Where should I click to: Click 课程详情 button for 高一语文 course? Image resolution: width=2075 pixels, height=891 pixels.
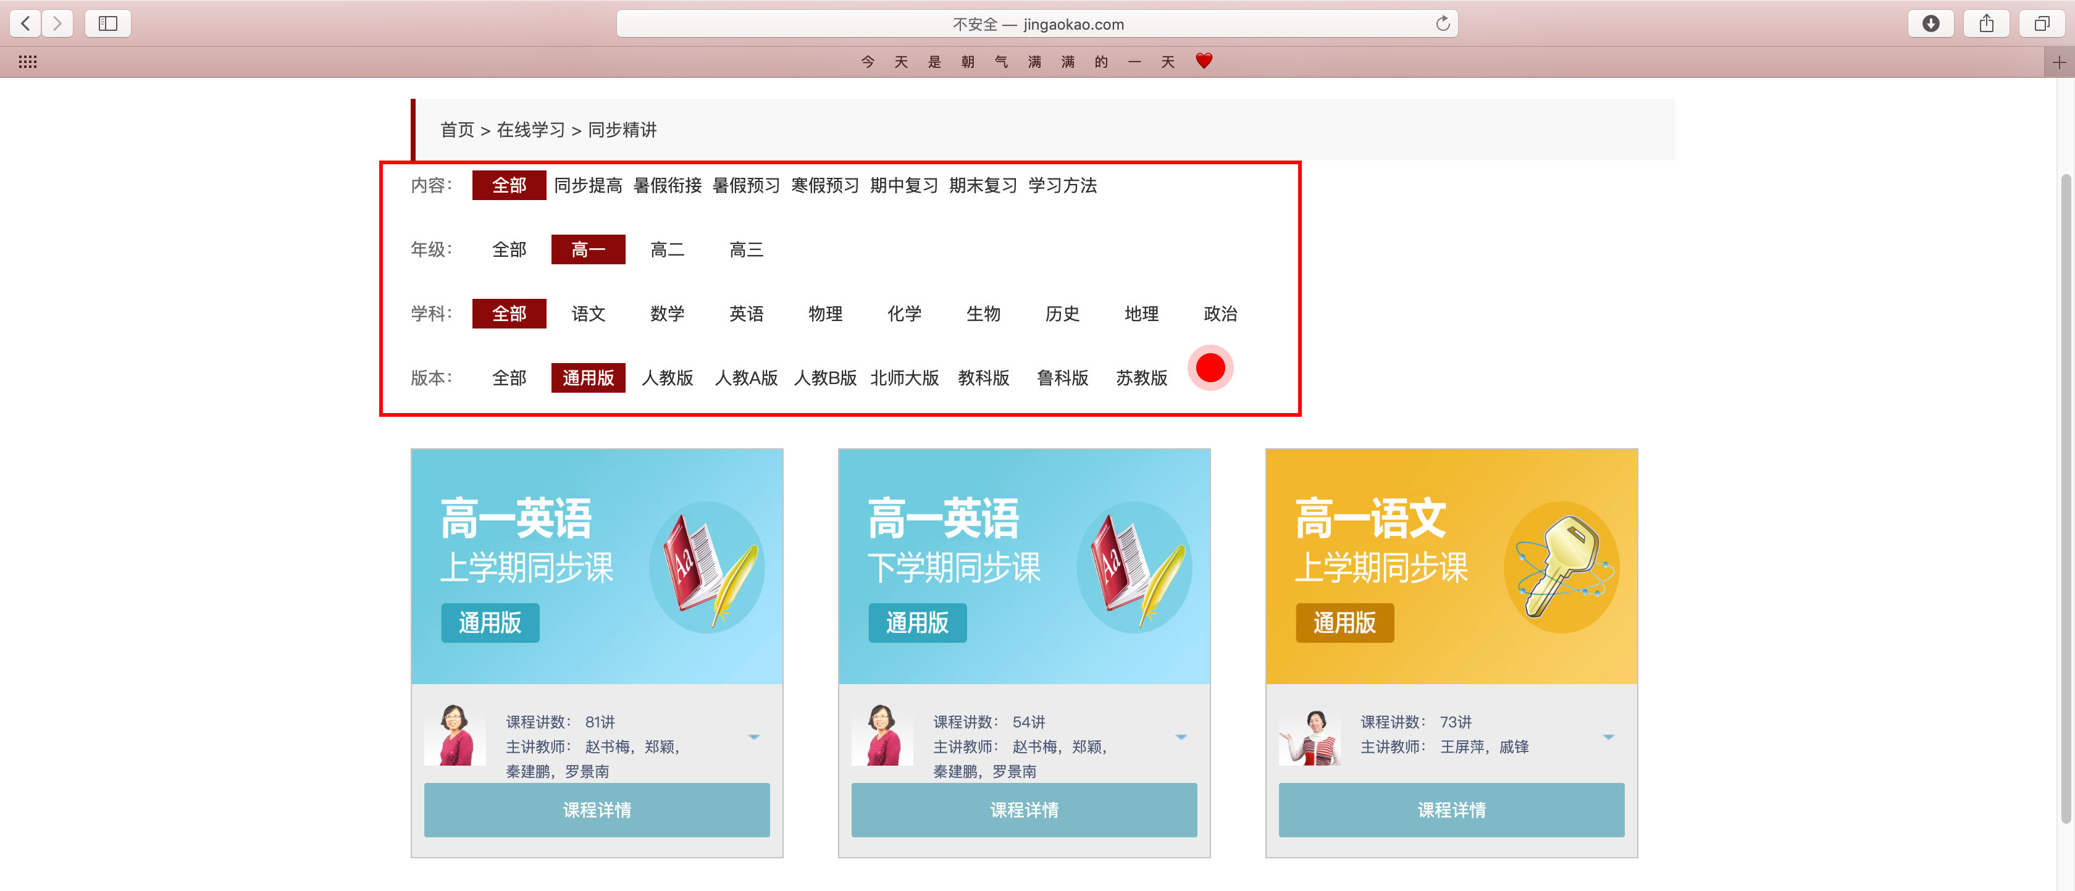(x=1451, y=809)
